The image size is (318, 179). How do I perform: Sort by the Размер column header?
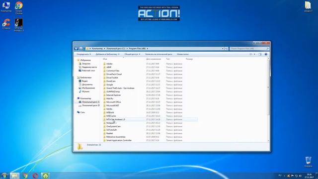(x=189, y=59)
